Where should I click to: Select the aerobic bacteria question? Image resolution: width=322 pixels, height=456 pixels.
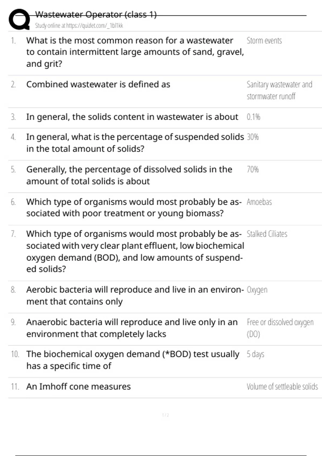point(135,296)
